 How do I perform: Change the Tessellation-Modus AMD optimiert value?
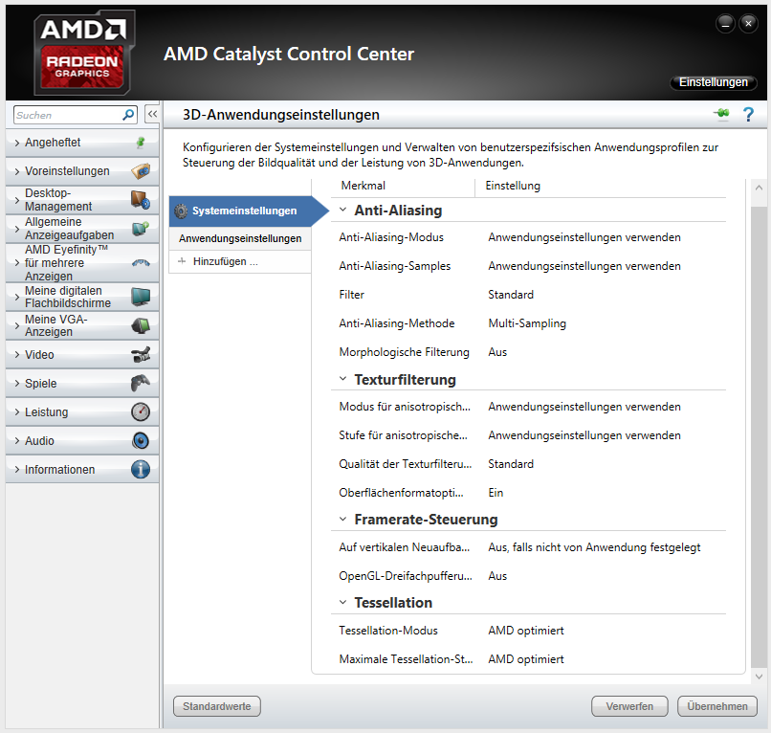point(525,631)
